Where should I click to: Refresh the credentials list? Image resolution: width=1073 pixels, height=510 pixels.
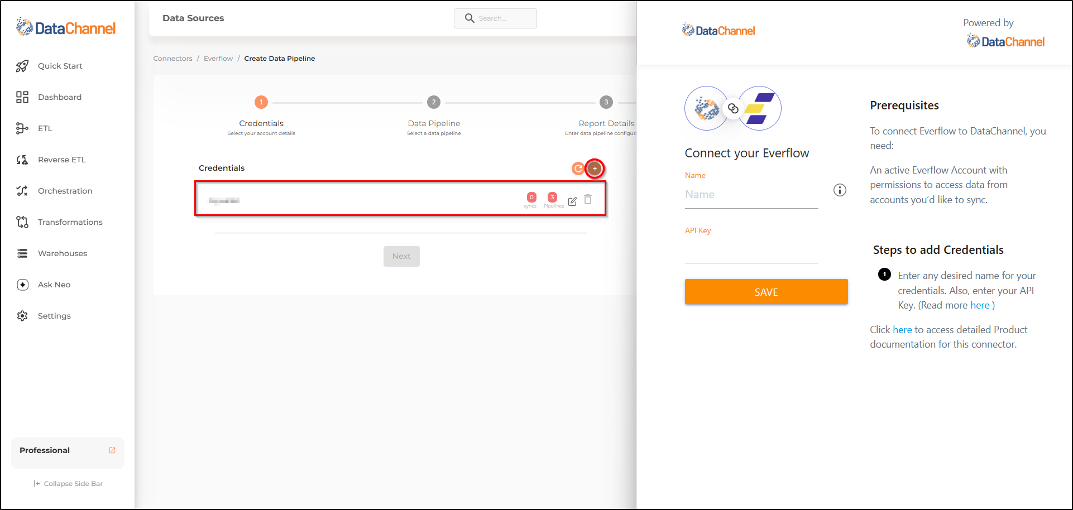tap(578, 169)
